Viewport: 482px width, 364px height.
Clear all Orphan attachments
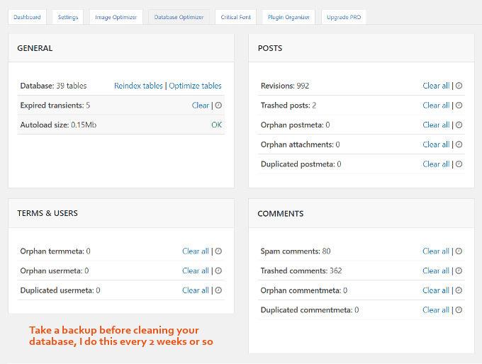[x=436, y=144]
